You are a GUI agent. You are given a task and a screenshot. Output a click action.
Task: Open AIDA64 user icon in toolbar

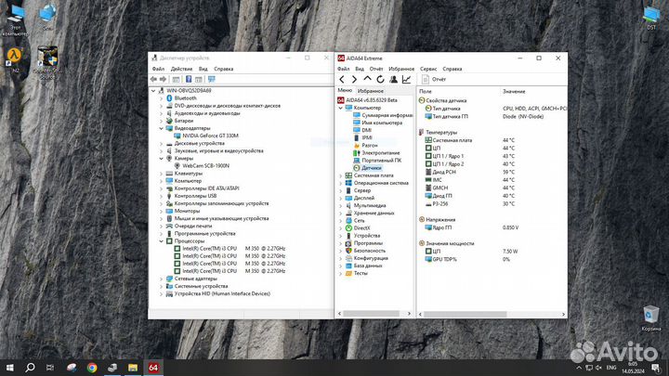coord(393,79)
